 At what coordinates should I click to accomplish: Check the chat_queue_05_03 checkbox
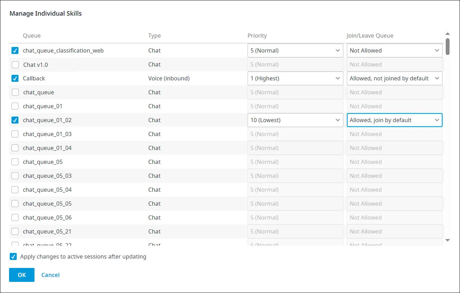[x=15, y=176]
